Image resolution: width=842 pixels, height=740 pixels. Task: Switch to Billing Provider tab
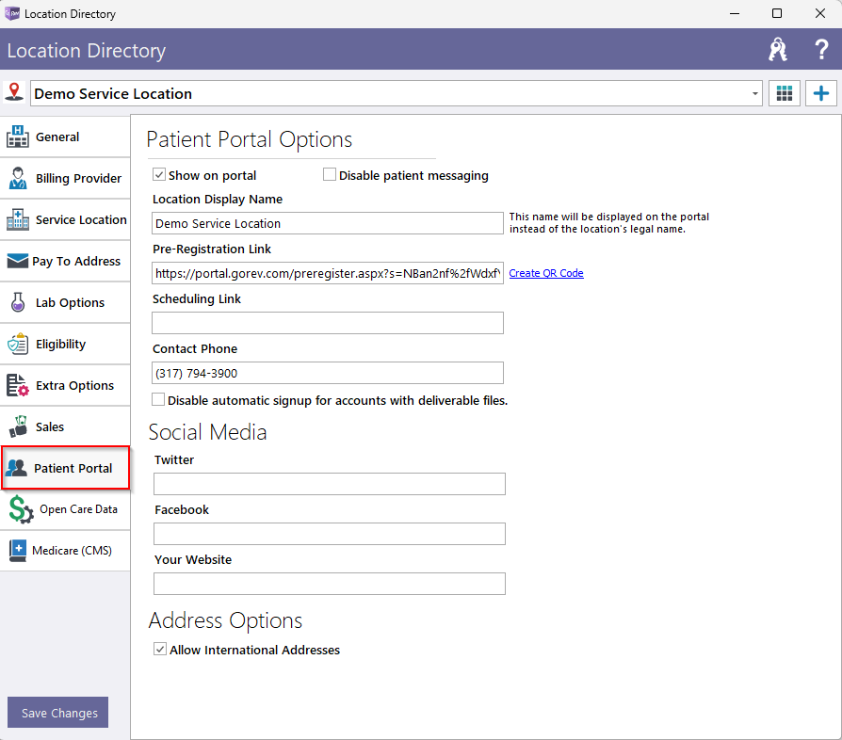[65, 178]
